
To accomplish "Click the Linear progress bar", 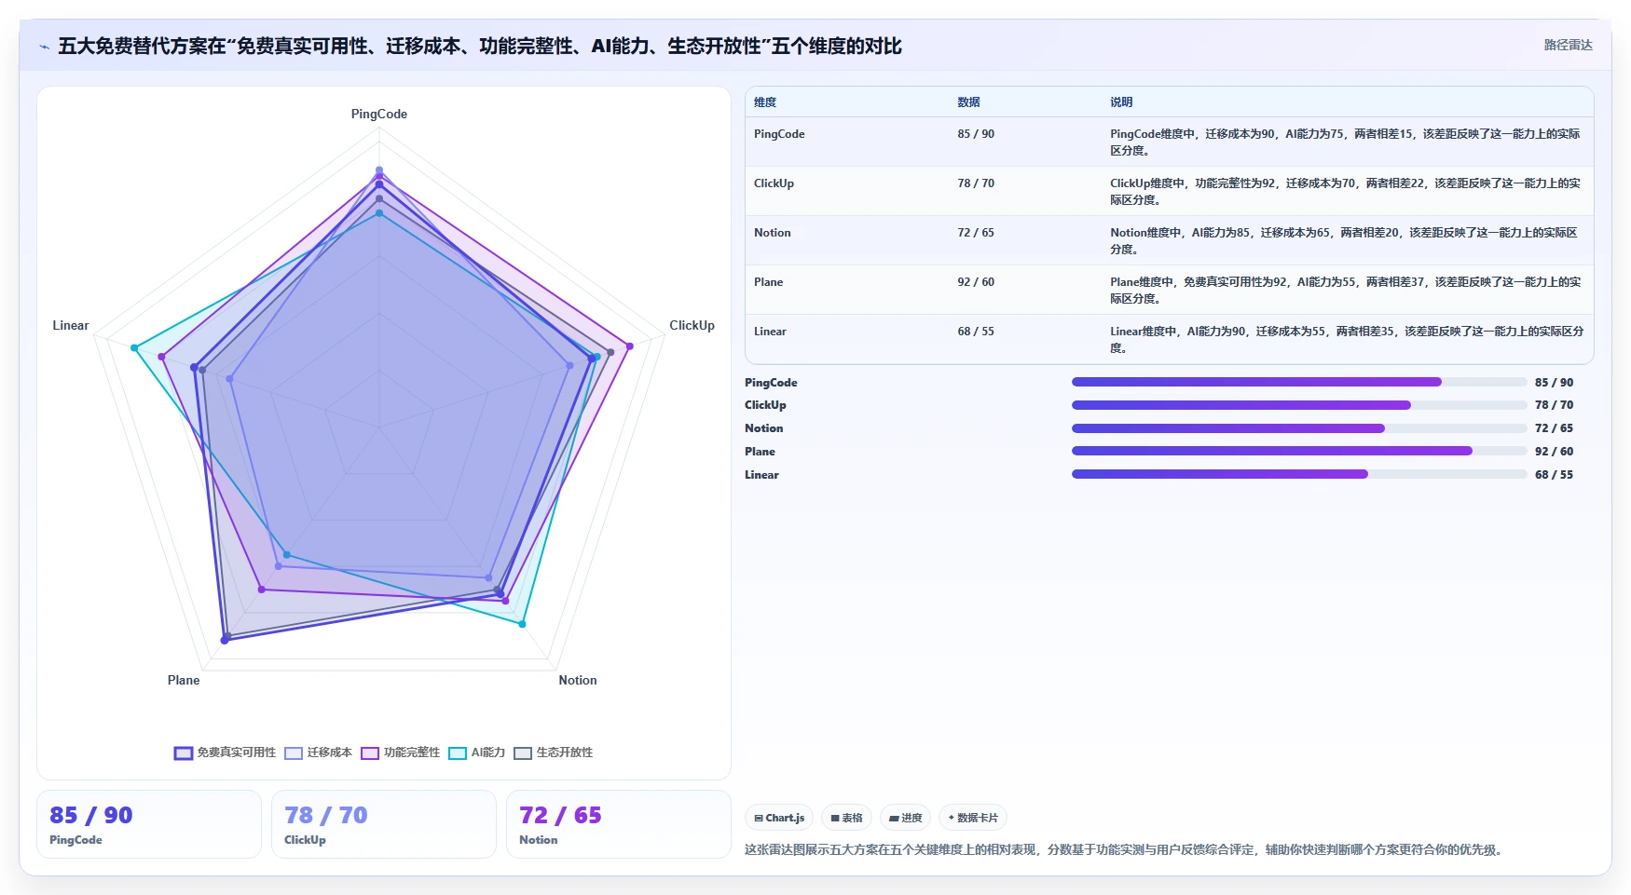I will click(x=1298, y=474).
